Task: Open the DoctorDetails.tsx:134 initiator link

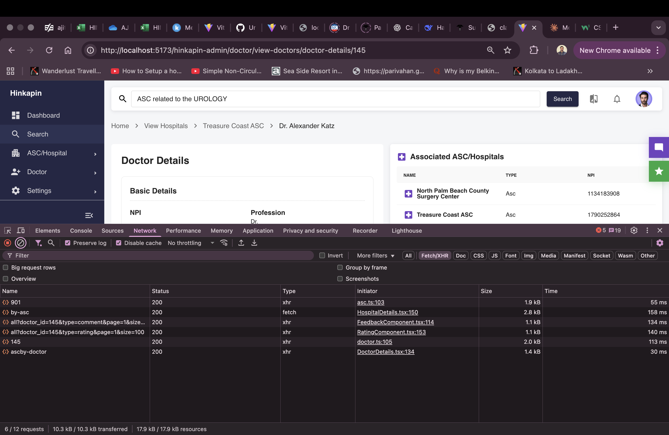Action: coord(385,352)
